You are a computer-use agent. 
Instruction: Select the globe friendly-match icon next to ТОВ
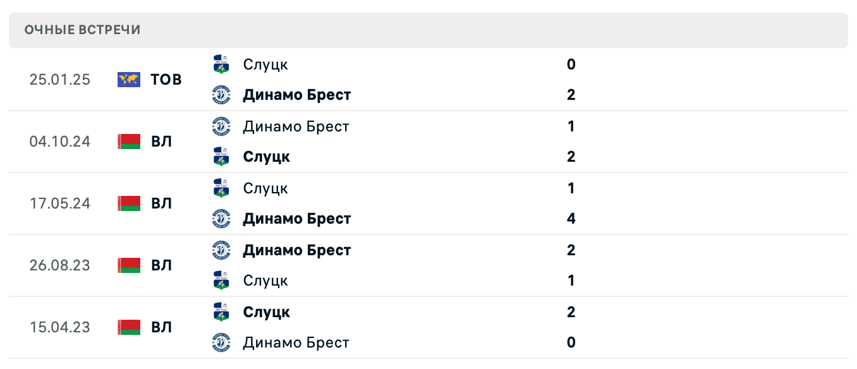pos(128,79)
